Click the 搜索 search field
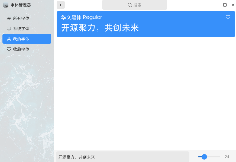236x162 pixels. tap(135, 5)
